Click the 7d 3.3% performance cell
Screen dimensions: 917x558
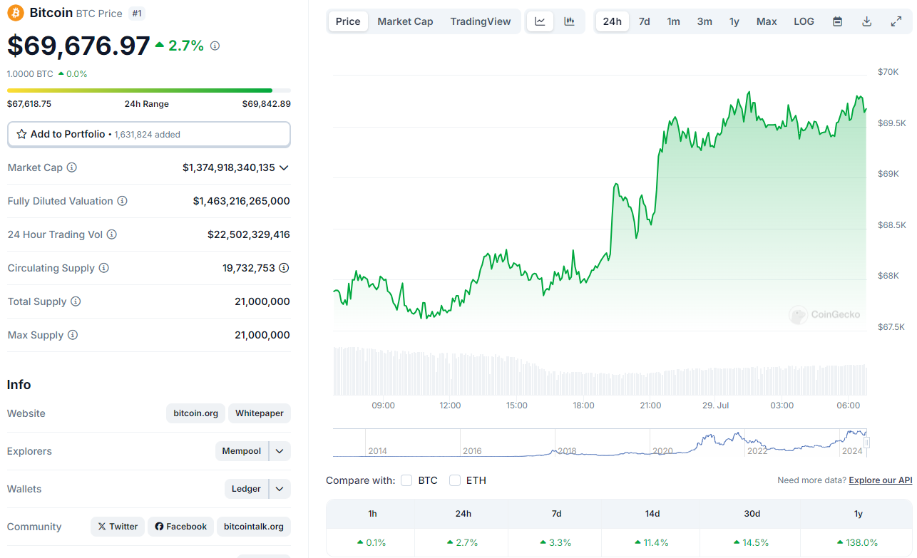click(x=556, y=542)
